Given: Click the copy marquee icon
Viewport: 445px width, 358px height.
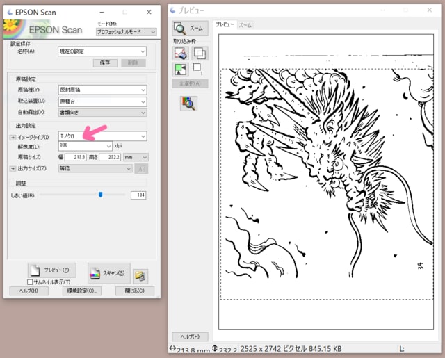Looking at the screenshot, I should tap(198, 52).
